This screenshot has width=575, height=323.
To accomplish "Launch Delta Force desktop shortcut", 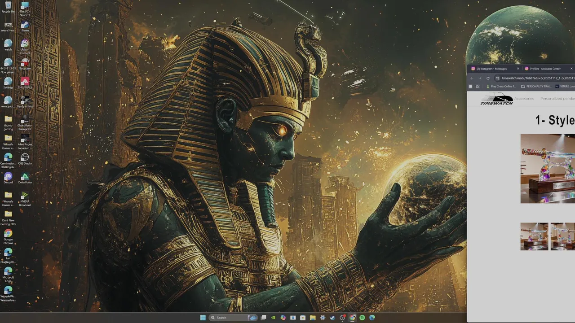I will tap(25, 178).
